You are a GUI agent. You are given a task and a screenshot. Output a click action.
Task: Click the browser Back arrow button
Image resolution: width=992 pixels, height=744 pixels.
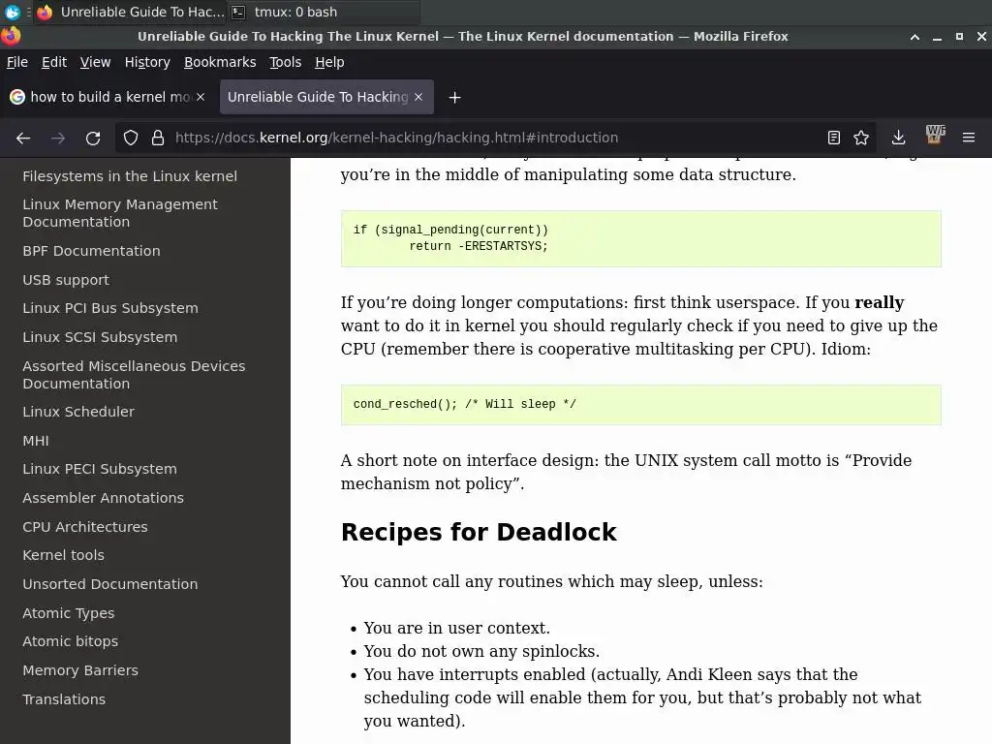coord(23,138)
